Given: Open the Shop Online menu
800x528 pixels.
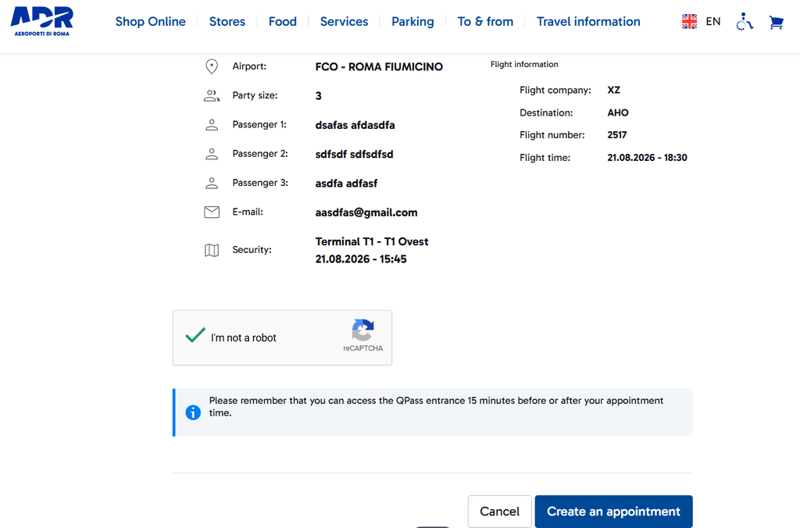Looking at the screenshot, I should [x=151, y=21].
